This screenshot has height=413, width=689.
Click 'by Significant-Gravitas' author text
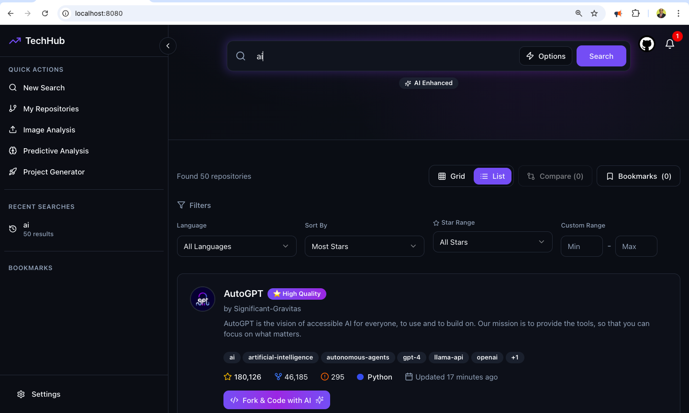(262, 309)
